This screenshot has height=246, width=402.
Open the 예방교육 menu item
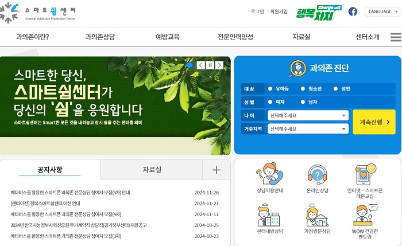168,37
